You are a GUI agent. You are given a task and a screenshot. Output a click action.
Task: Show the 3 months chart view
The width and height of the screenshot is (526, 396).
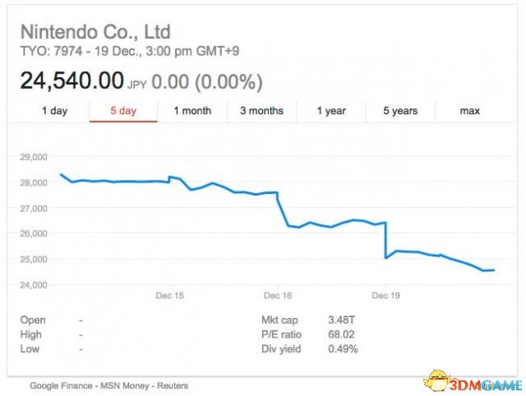click(x=261, y=111)
